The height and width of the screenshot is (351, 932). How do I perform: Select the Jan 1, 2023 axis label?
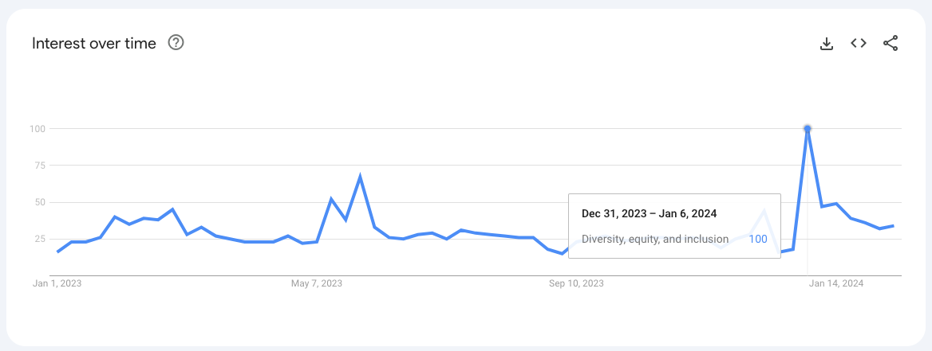click(57, 283)
